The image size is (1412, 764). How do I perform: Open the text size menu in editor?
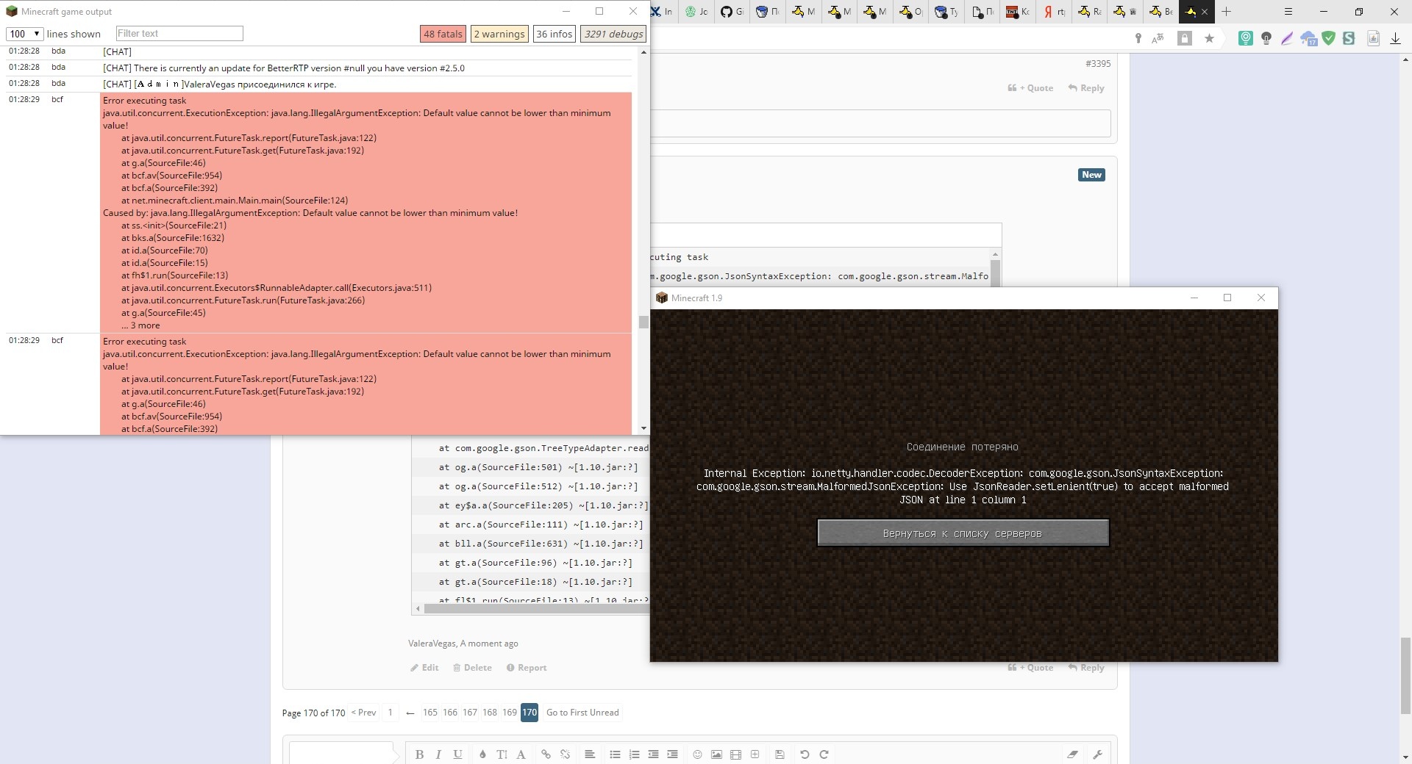(x=501, y=754)
